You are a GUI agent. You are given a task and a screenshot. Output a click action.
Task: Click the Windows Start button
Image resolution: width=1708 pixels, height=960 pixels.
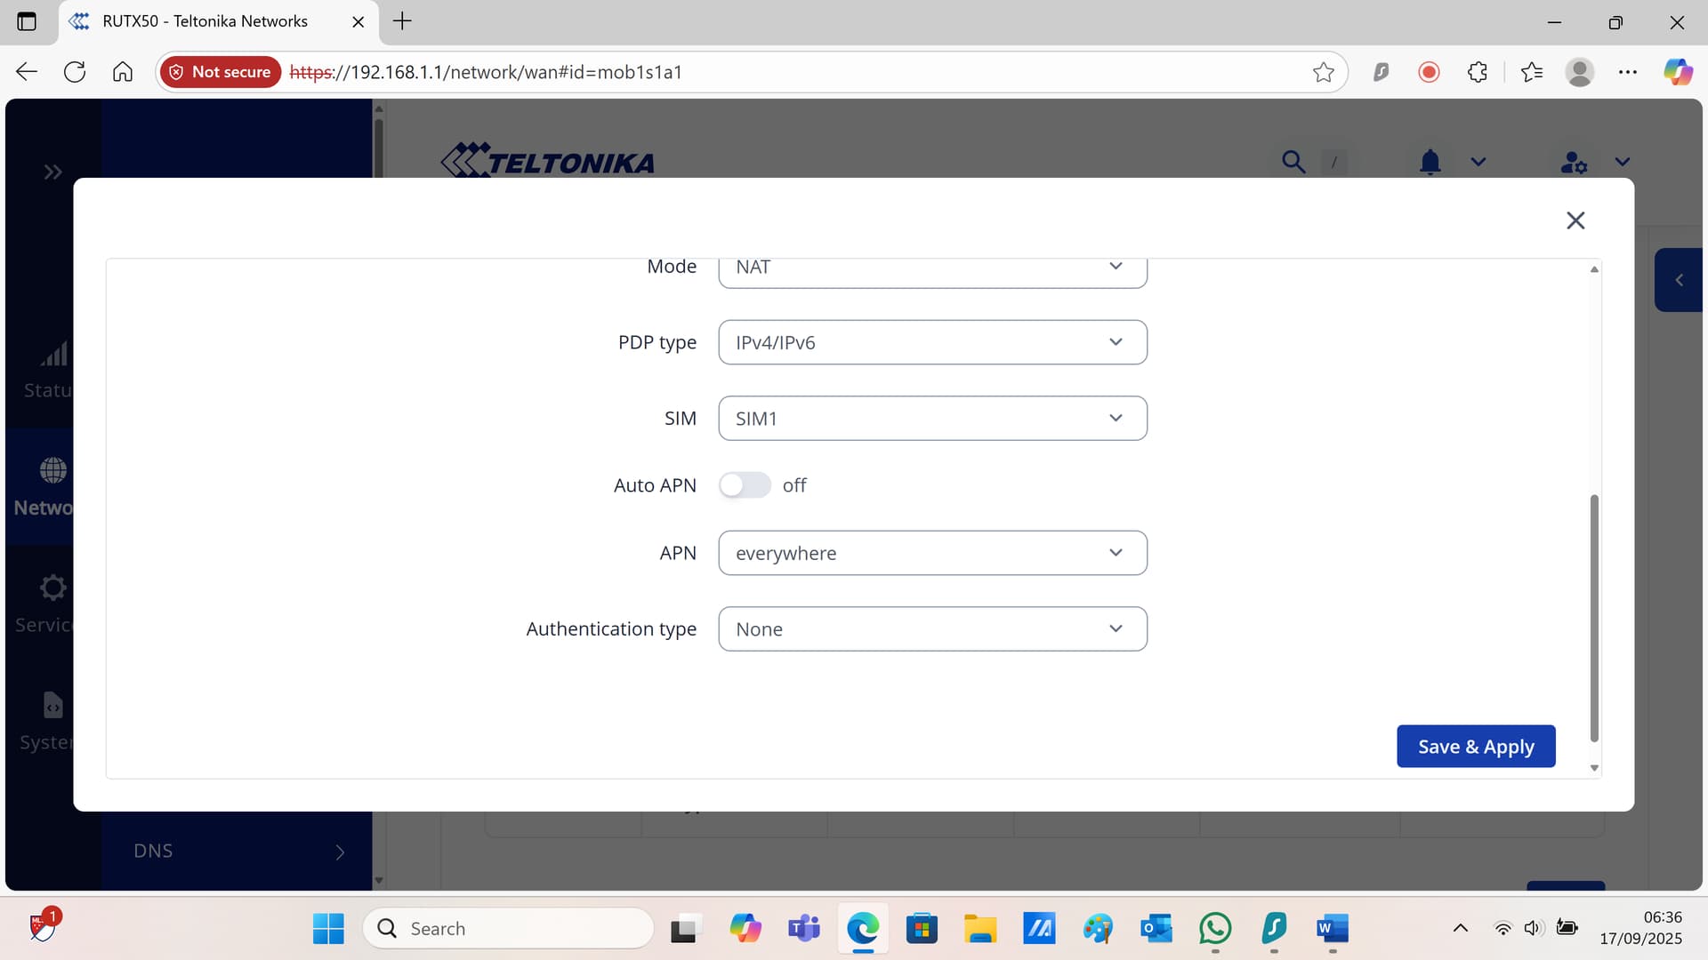point(328,929)
